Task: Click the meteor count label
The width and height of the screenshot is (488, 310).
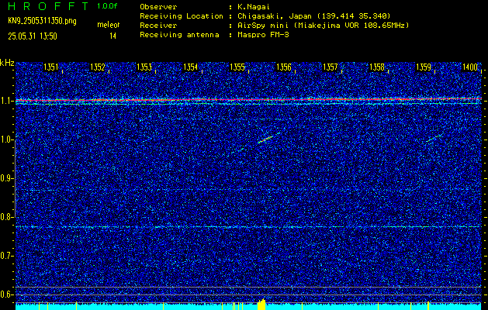Action: click(x=109, y=25)
